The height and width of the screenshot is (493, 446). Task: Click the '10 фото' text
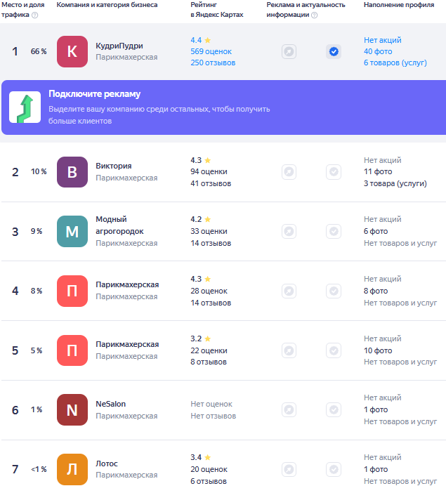pos(378,350)
